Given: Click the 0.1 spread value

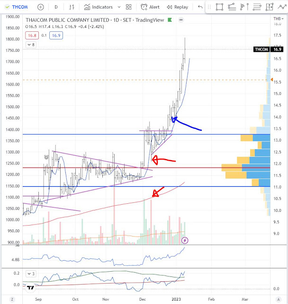Looking at the screenshot, I should click(44, 36).
